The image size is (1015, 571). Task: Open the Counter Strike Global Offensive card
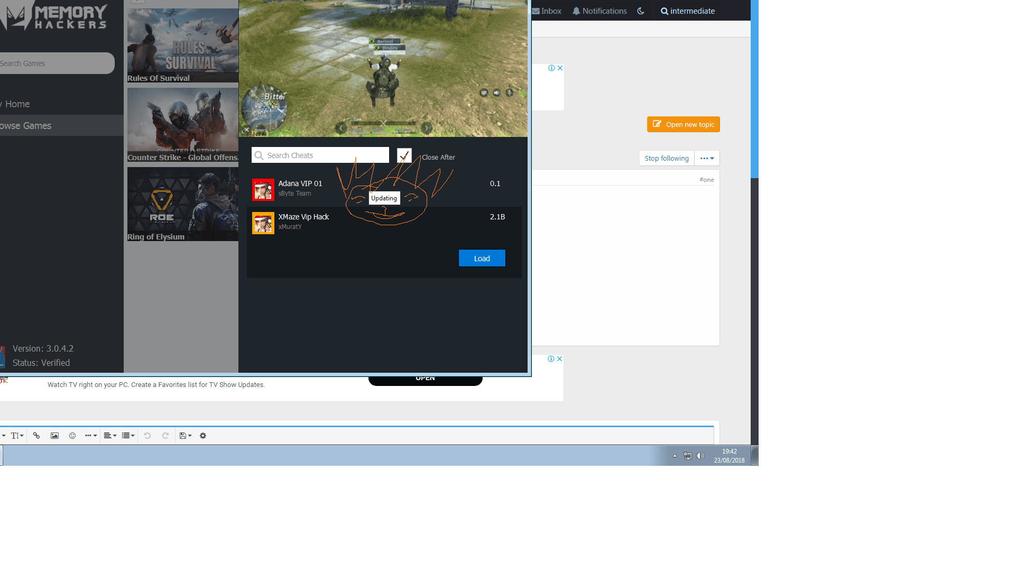[x=183, y=125]
